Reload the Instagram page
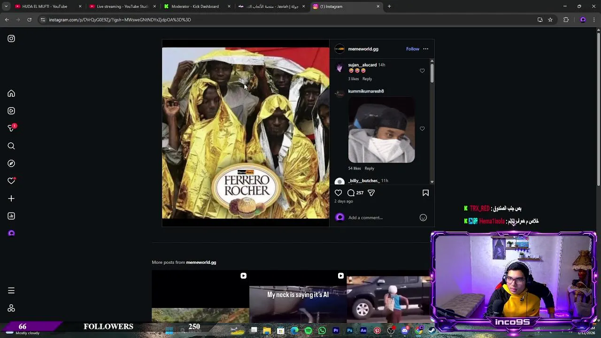Viewport: 601px width, 338px height. 29,20
